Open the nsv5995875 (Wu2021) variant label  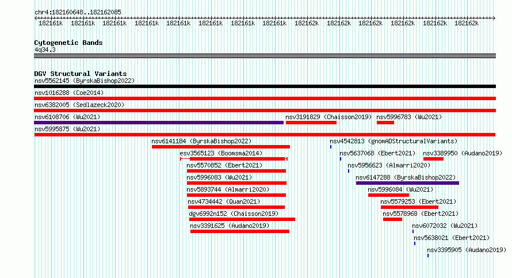[x=67, y=129]
